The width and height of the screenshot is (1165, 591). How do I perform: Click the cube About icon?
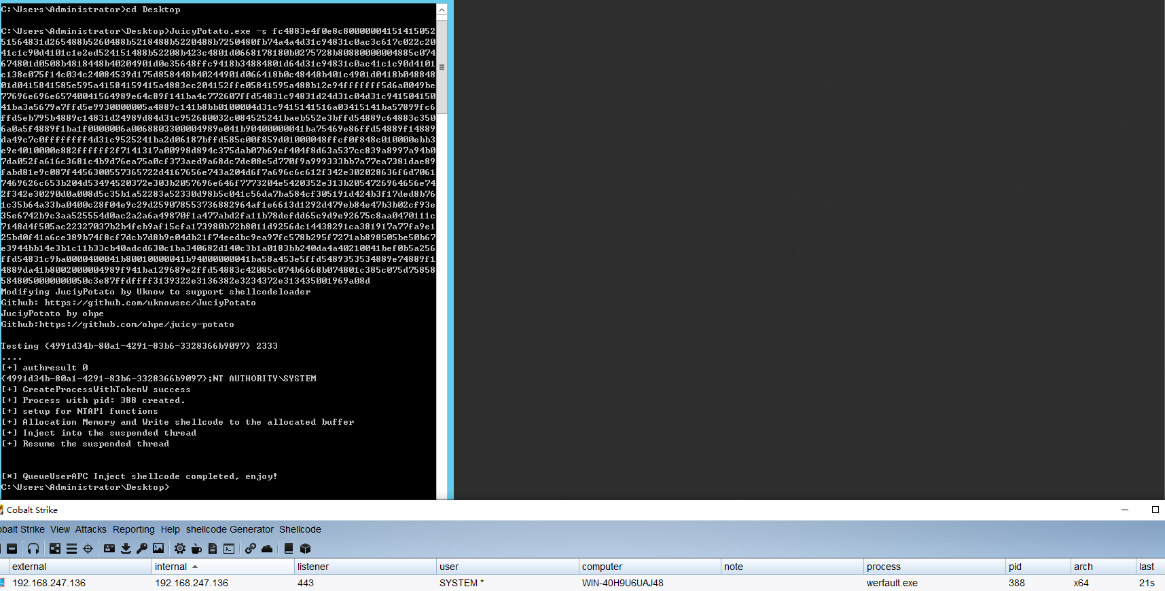point(305,548)
